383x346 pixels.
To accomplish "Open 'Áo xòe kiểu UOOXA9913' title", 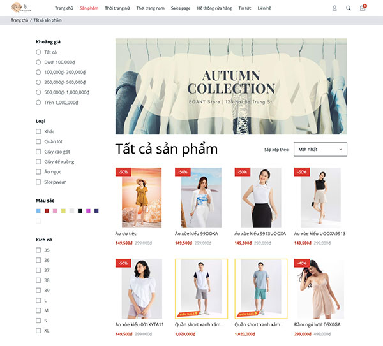I will pyautogui.click(x=320, y=234).
